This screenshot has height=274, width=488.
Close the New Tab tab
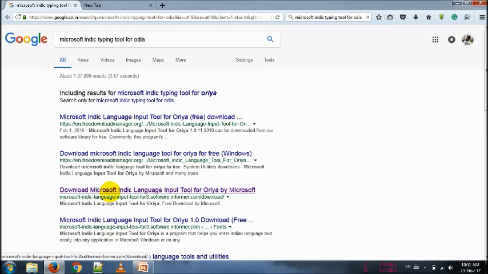151,5
